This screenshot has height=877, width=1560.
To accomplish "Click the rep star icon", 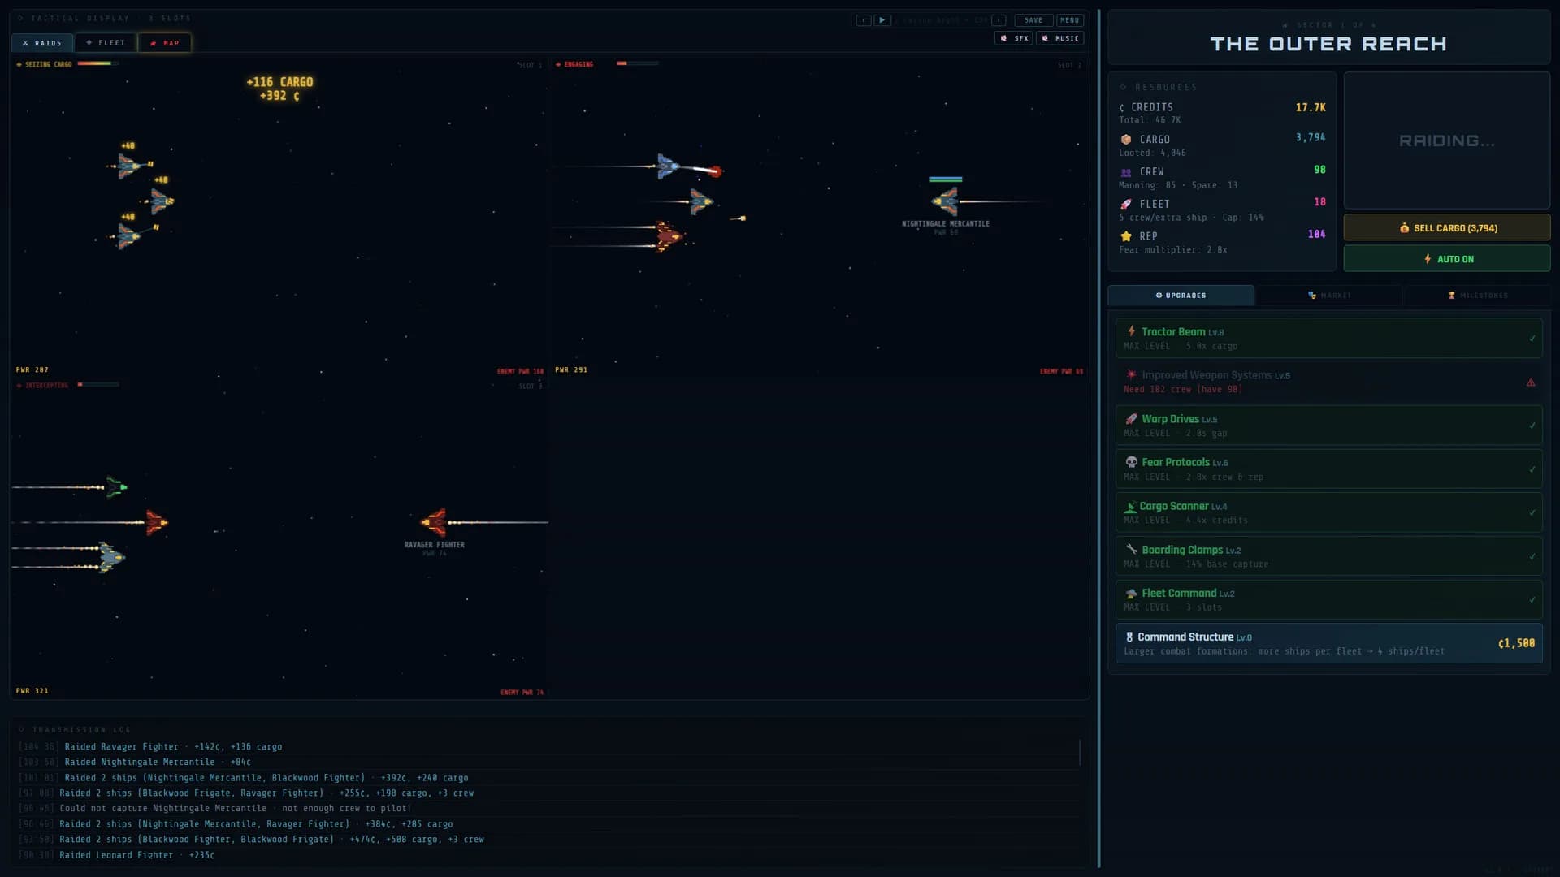I will click(x=1126, y=236).
